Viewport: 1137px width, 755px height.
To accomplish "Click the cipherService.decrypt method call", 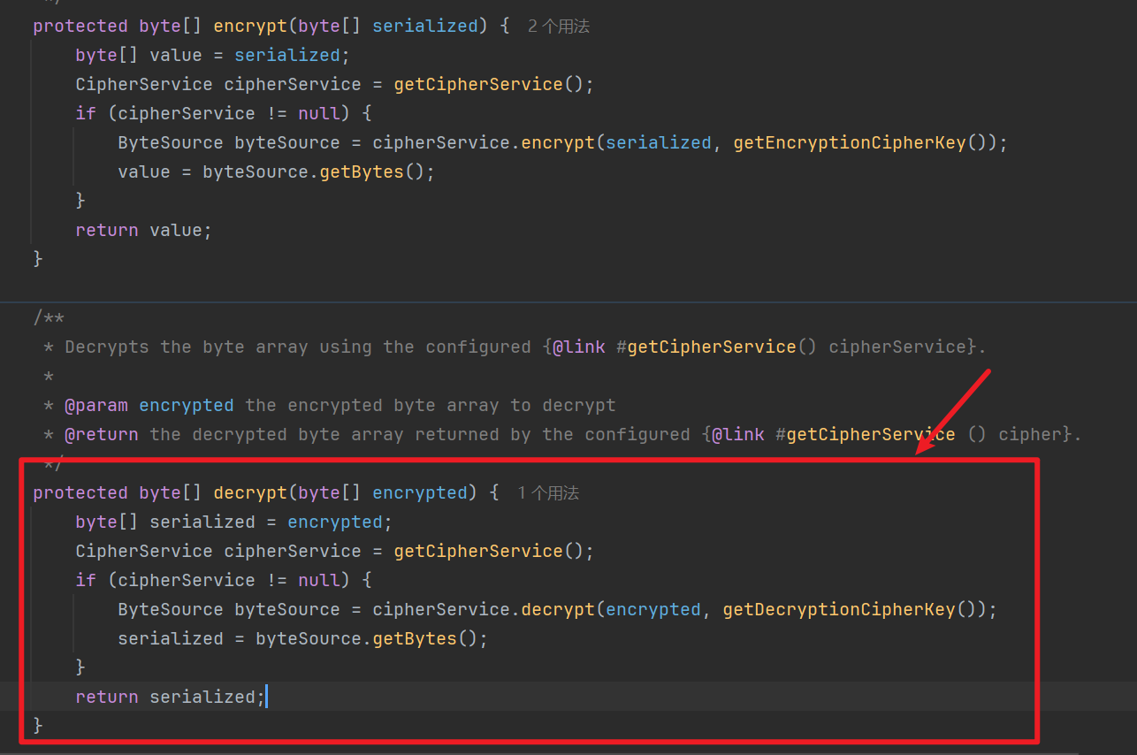I will [558, 610].
